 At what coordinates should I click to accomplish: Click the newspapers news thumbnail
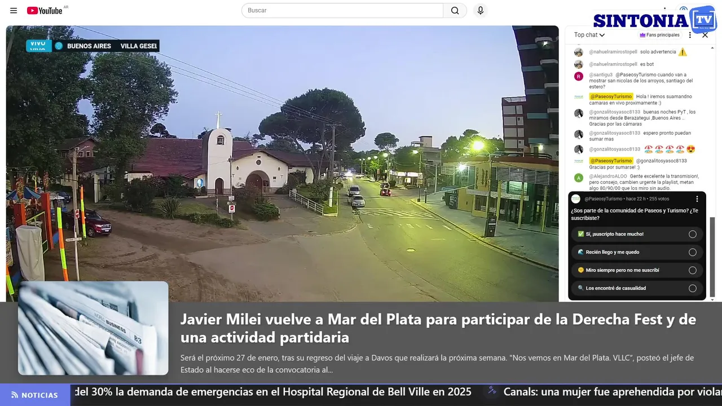click(93, 328)
